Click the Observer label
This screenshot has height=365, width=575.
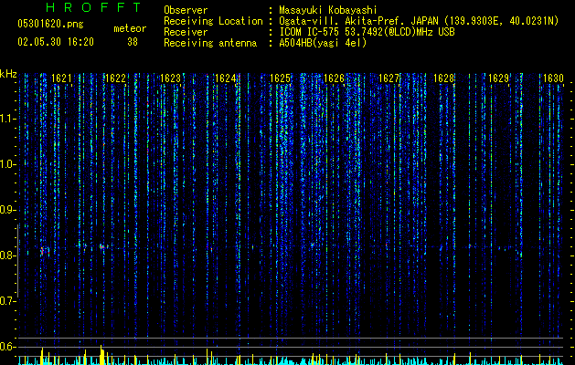186,10
